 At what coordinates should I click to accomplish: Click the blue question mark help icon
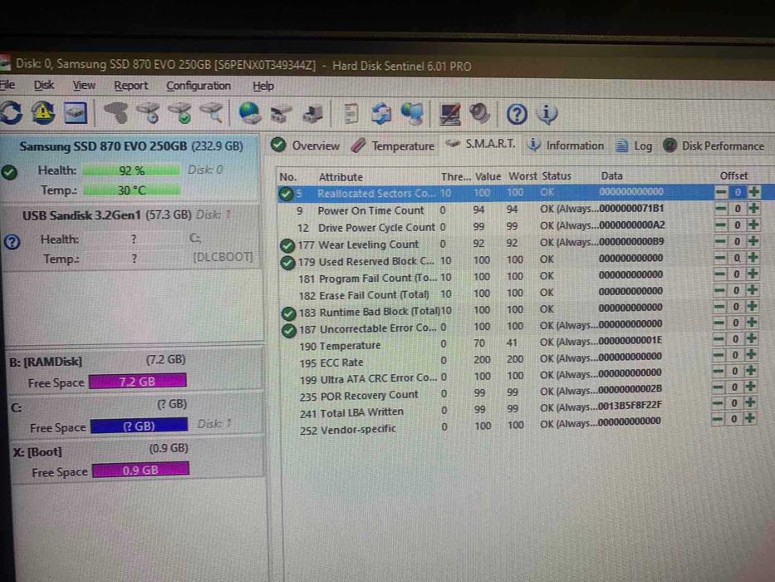517,115
